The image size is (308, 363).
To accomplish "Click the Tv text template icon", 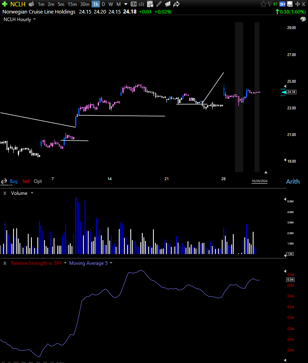I will pos(134,4).
